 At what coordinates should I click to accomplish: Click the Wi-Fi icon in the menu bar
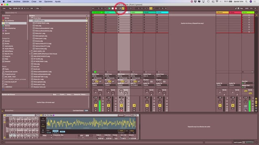217,2
